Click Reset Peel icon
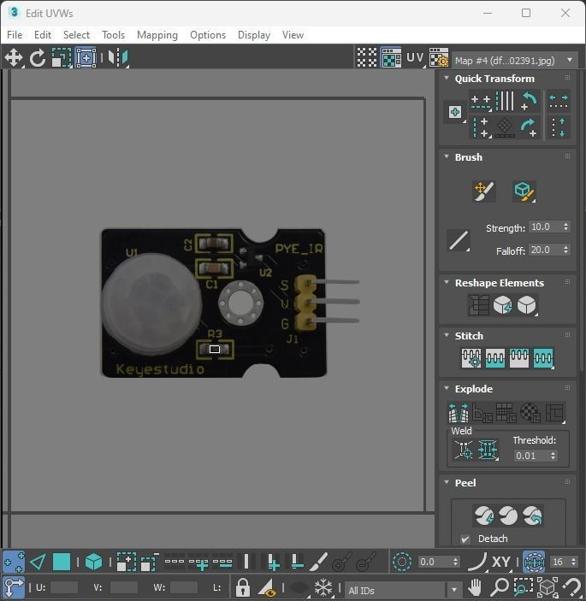This screenshot has width=586, height=601. pyautogui.click(x=532, y=516)
